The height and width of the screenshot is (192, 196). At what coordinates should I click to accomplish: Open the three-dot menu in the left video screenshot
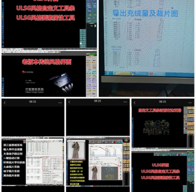(x=60, y=103)
